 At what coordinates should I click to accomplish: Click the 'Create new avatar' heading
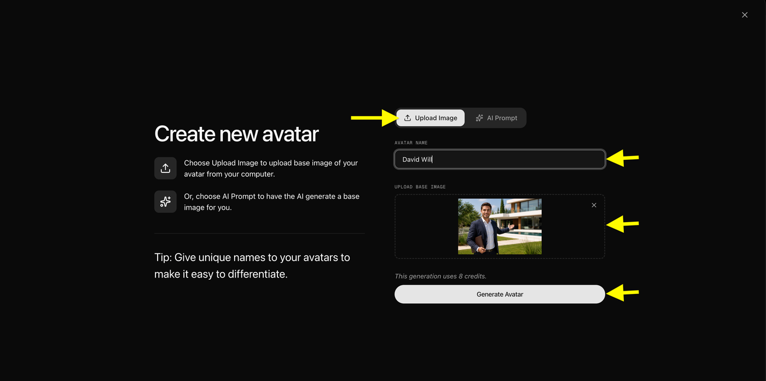(x=236, y=134)
